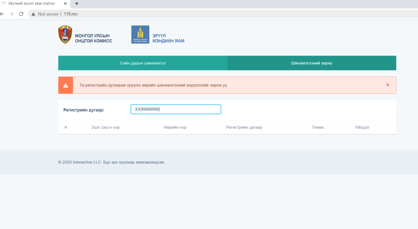Click the Онцгой Комисс emblem logo
This screenshot has width=418, height=229.
click(65, 34)
